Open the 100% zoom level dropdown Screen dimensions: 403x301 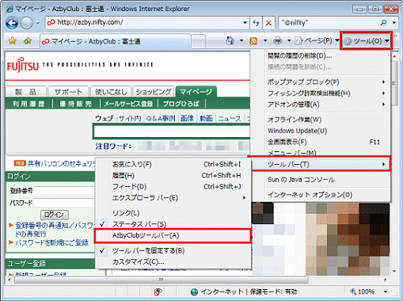tap(386, 291)
